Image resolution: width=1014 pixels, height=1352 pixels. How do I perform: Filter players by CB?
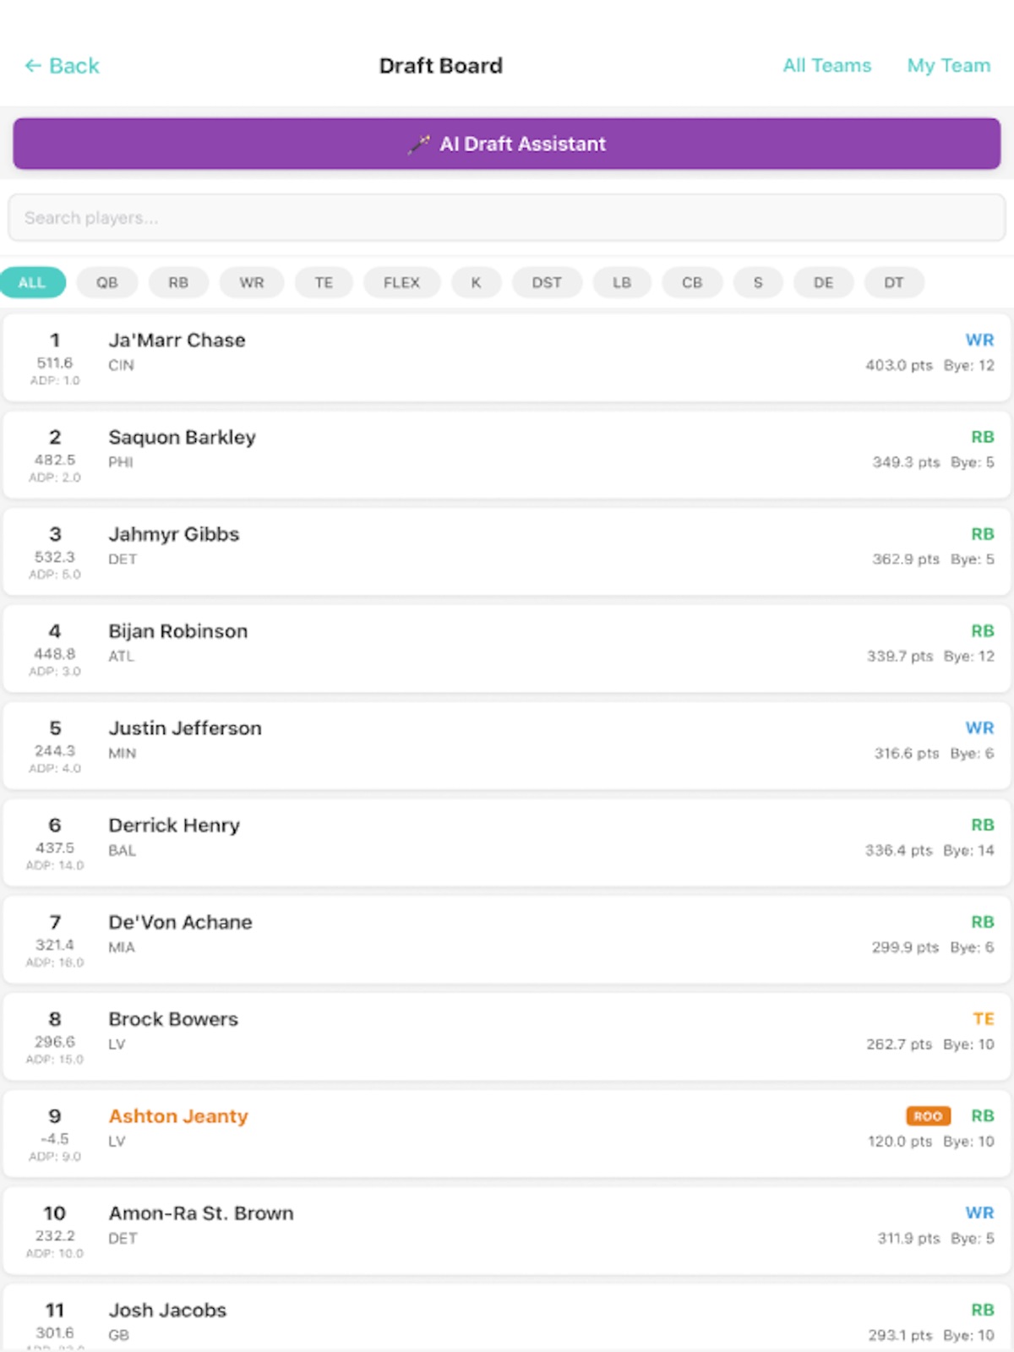692,282
